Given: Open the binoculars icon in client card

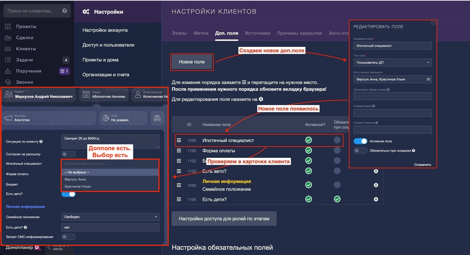Looking at the screenshot, I should [157, 118].
